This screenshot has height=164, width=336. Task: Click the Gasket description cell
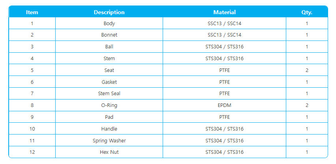click(109, 82)
